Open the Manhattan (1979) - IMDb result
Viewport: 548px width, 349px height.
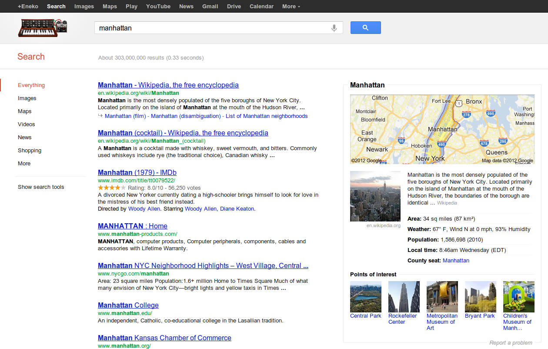pos(137,173)
